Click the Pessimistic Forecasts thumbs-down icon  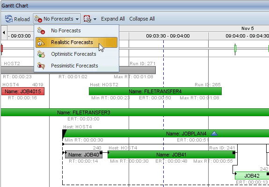click(41, 66)
